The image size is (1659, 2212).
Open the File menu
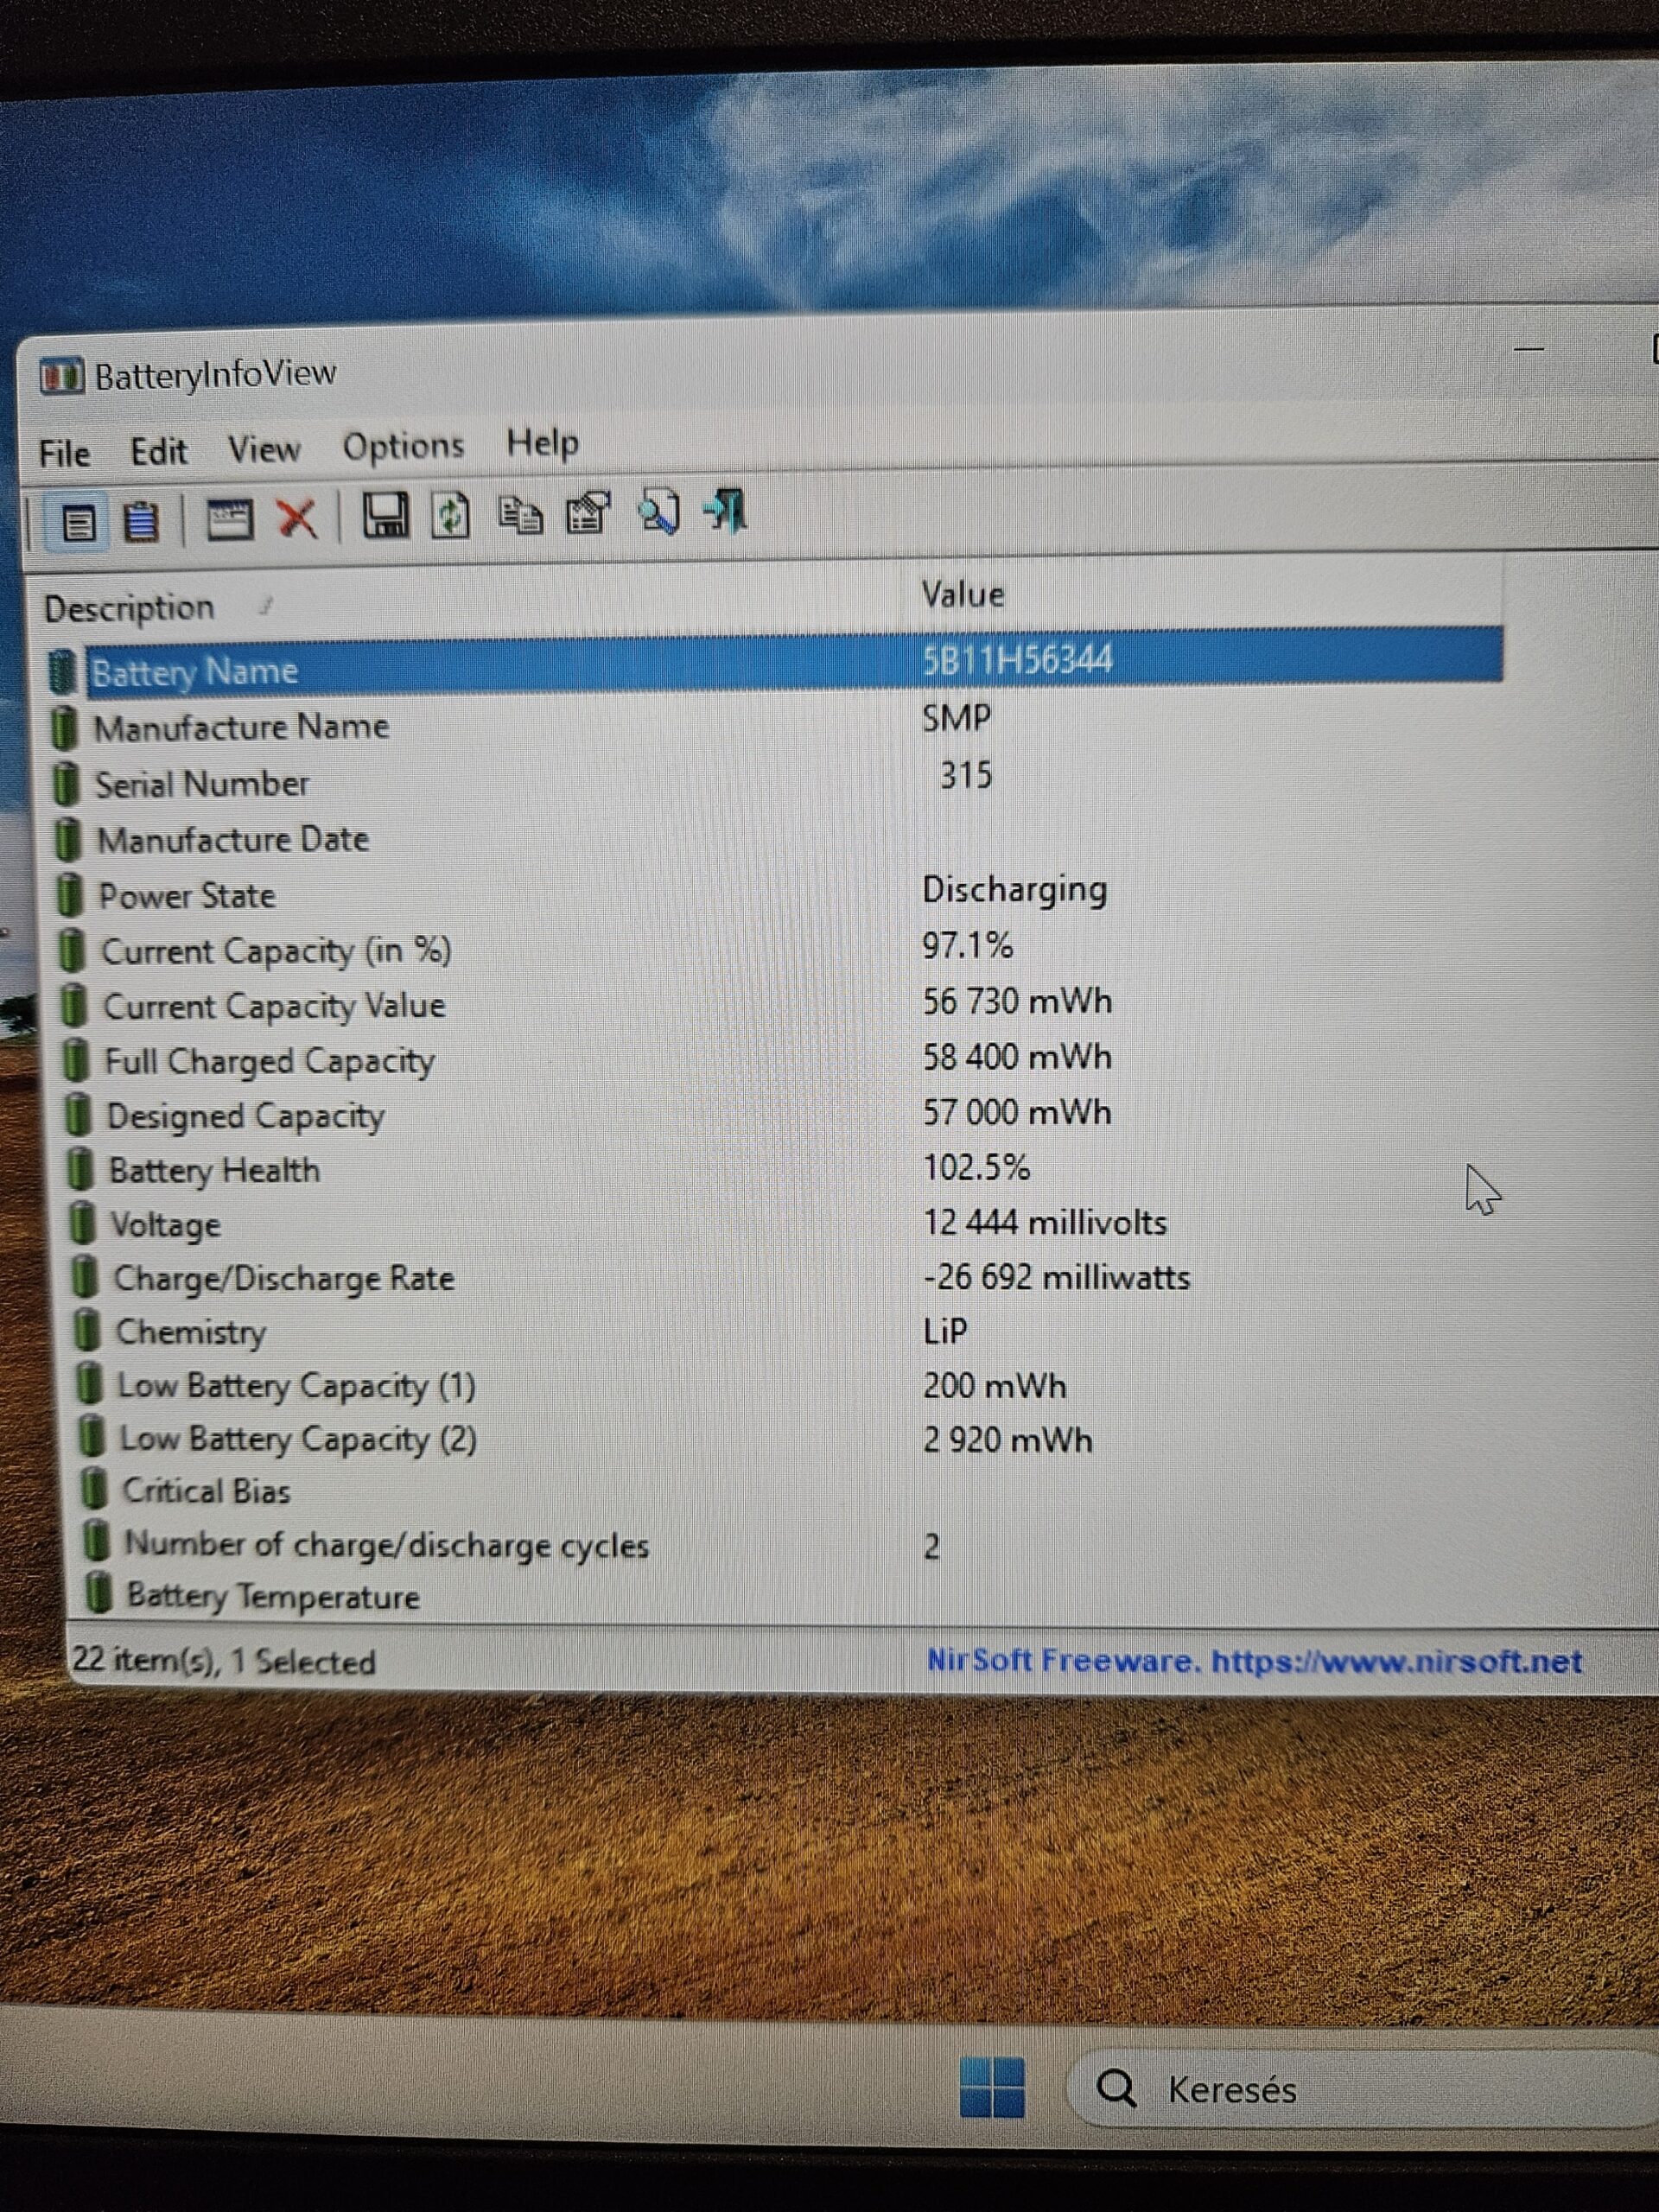pyautogui.click(x=65, y=454)
